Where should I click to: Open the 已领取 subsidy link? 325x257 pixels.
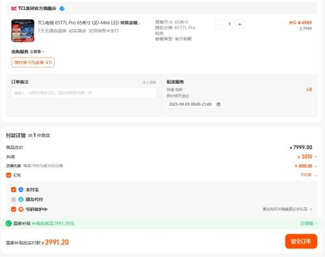pyautogui.click(x=309, y=223)
